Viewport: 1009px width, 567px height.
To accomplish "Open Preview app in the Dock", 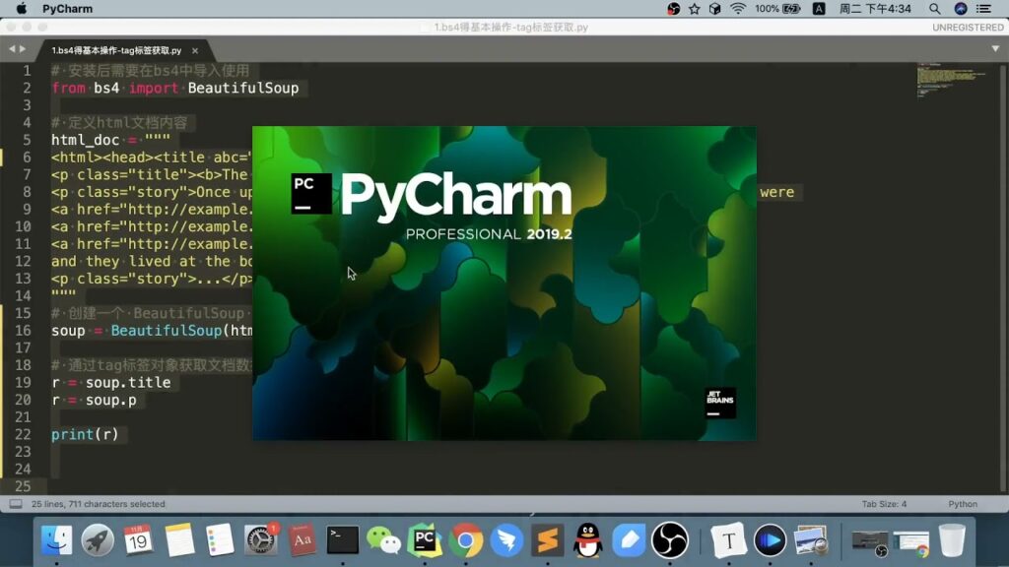I will pyautogui.click(x=811, y=540).
